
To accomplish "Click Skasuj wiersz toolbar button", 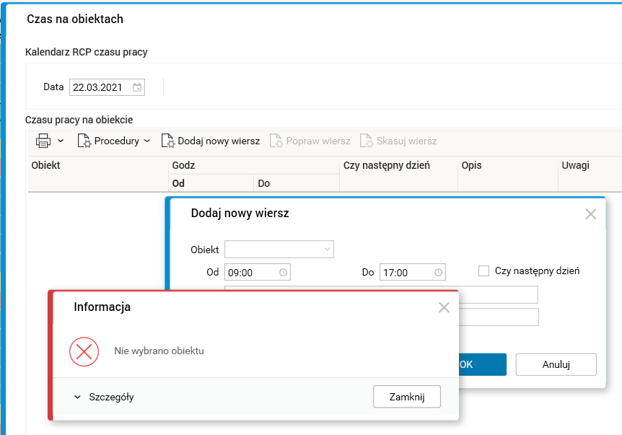I will (398, 141).
